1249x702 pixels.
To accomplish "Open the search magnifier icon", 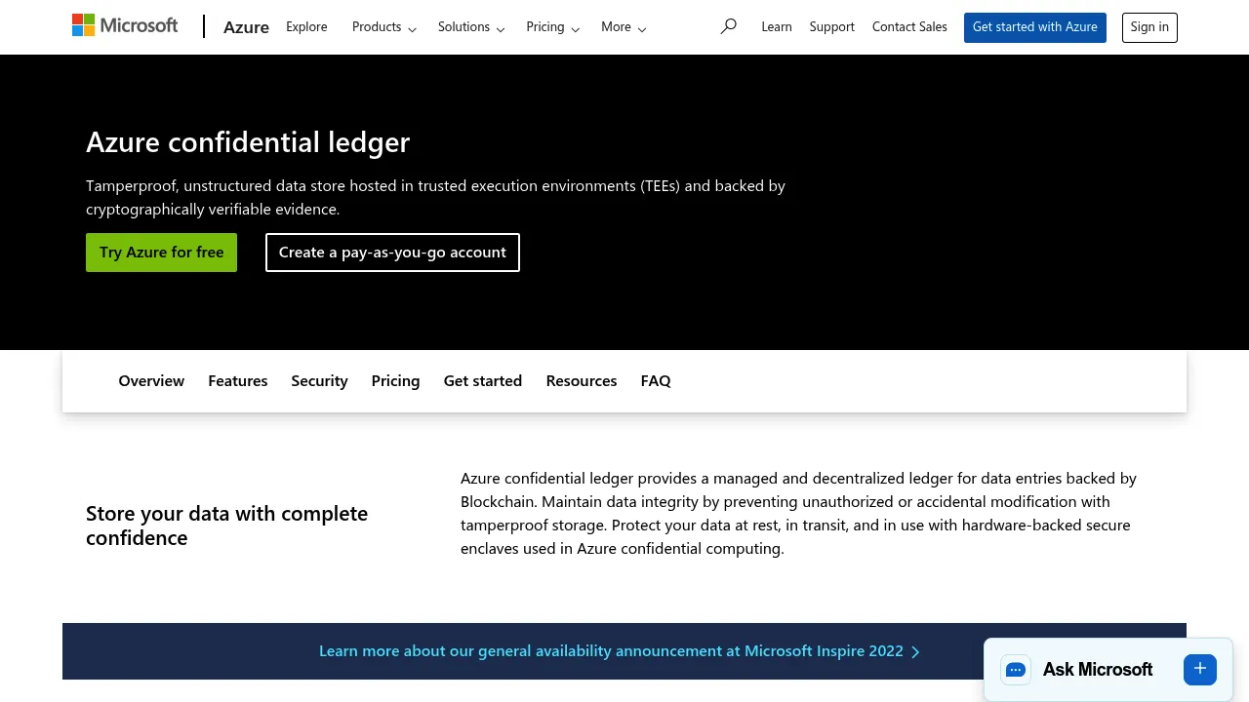I will [728, 26].
